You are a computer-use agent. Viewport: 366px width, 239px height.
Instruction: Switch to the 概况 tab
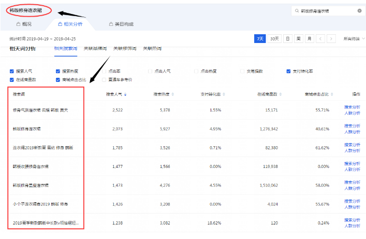[x=24, y=24]
